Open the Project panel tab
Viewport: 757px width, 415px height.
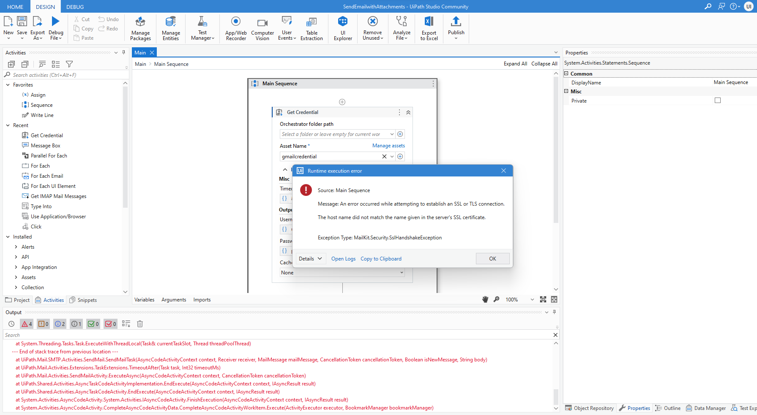tap(17, 300)
